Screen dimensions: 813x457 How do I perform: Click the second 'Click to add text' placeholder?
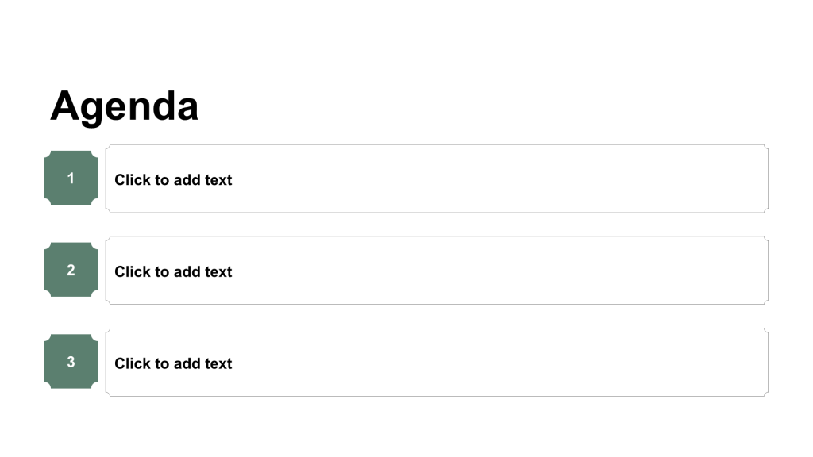[x=173, y=272]
